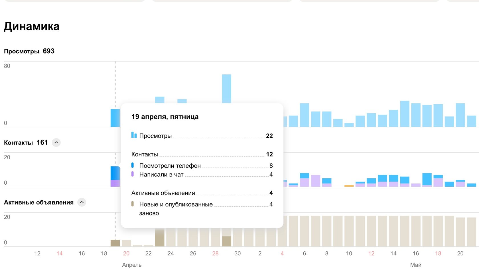Click the highlighted views bar for April 19
The height and width of the screenshot is (269, 479).
point(115,118)
